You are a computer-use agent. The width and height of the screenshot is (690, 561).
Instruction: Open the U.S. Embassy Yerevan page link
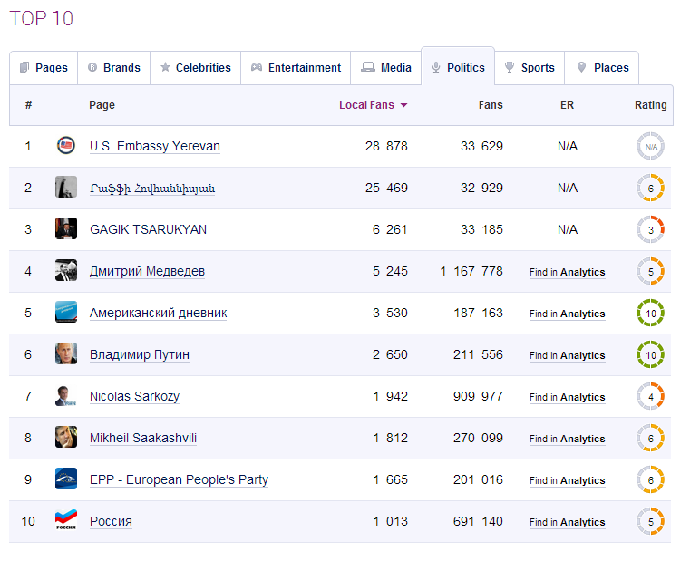tap(155, 146)
